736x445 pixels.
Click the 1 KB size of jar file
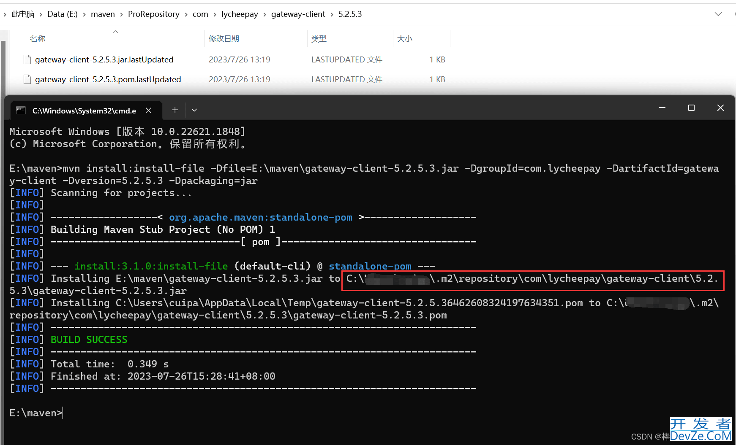437,59
